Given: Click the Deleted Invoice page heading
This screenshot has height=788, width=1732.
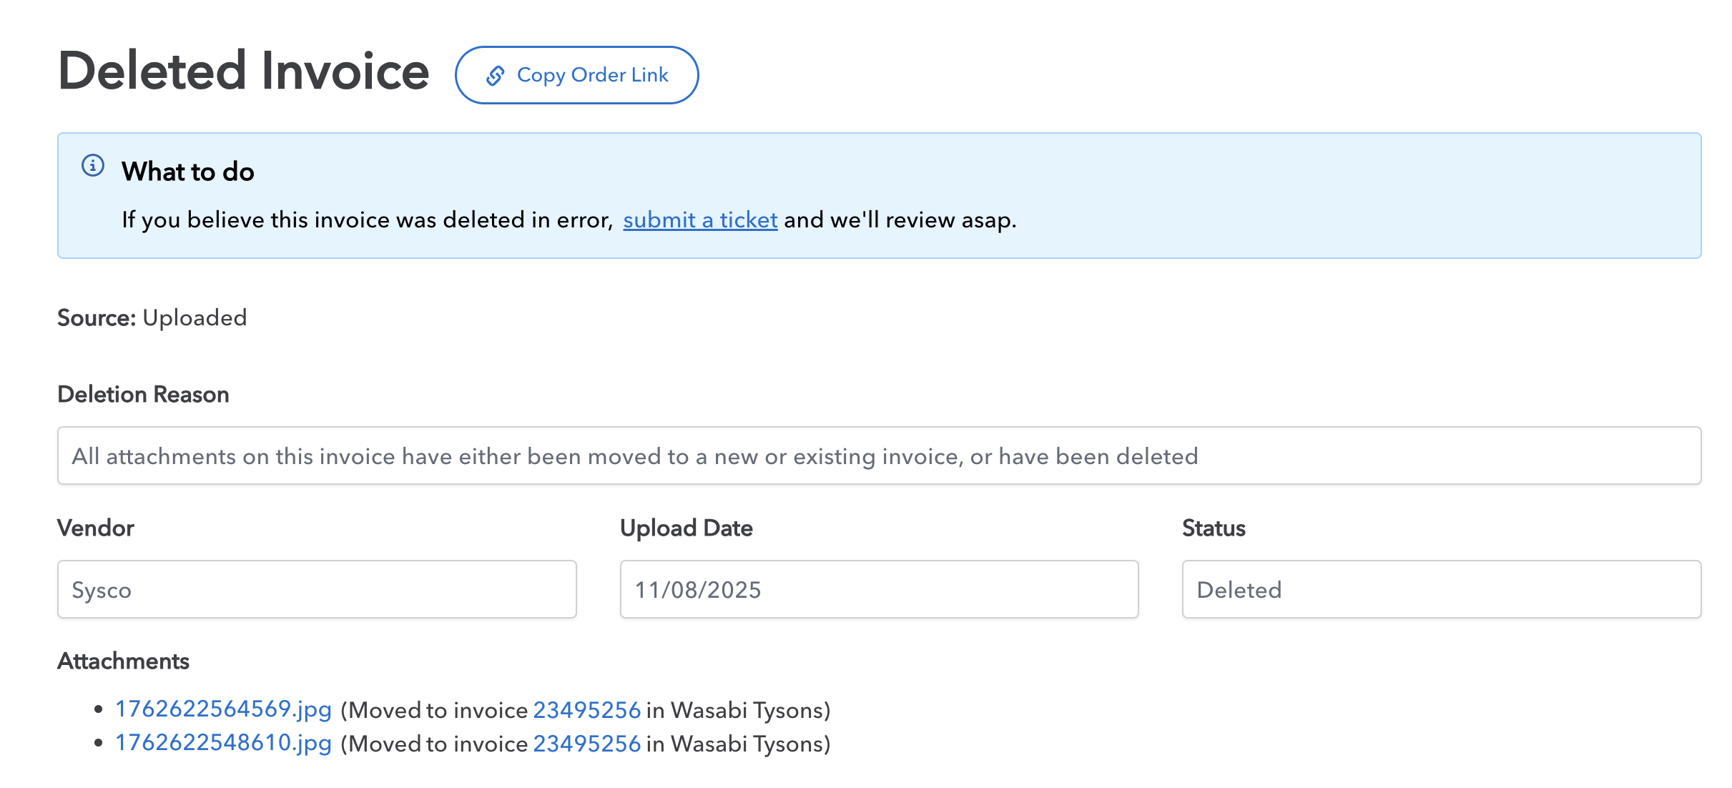Looking at the screenshot, I should tap(243, 72).
